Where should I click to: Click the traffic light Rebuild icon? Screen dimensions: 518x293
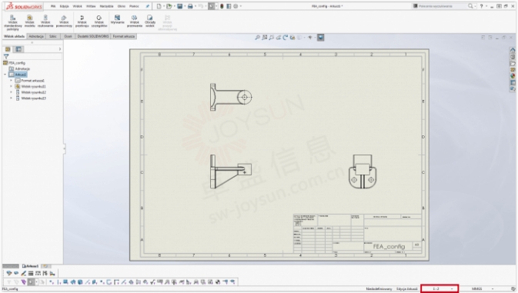point(222,6)
